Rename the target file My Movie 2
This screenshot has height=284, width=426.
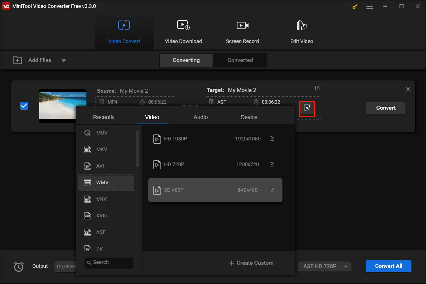(x=317, y=88)
